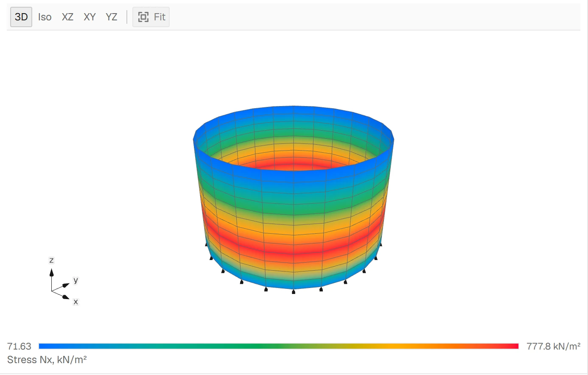Click the Fit view button

pos(151,17)
